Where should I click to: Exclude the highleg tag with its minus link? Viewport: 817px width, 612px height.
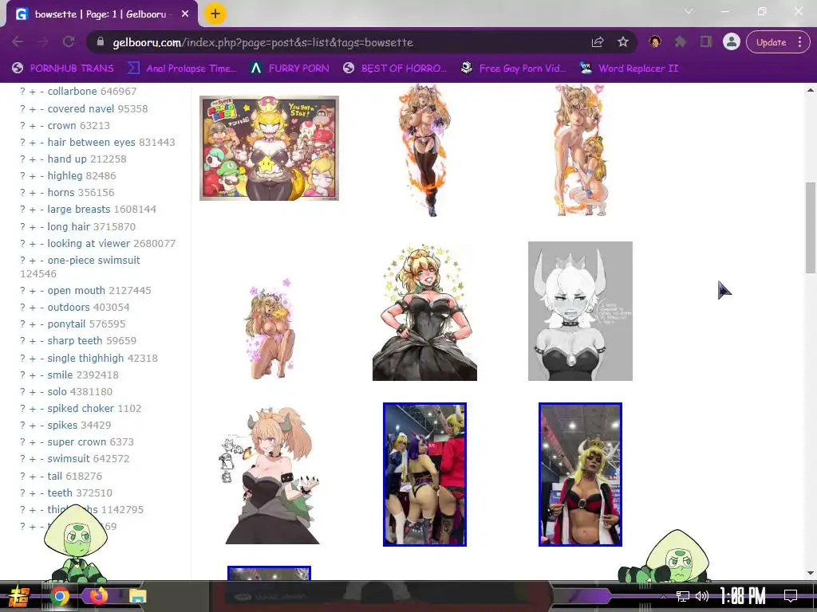tap(41, 176)
